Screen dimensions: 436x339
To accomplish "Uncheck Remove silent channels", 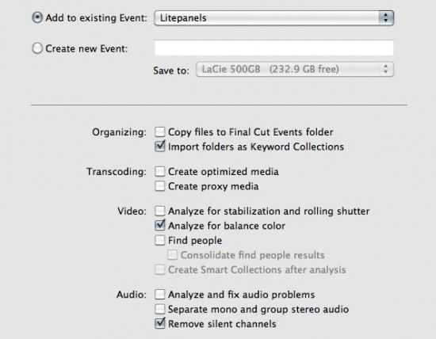I will (160, 323).
